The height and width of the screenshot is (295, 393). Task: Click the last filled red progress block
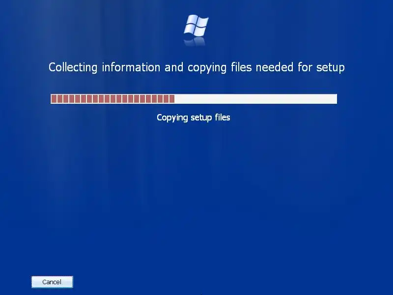coord(171,99)
